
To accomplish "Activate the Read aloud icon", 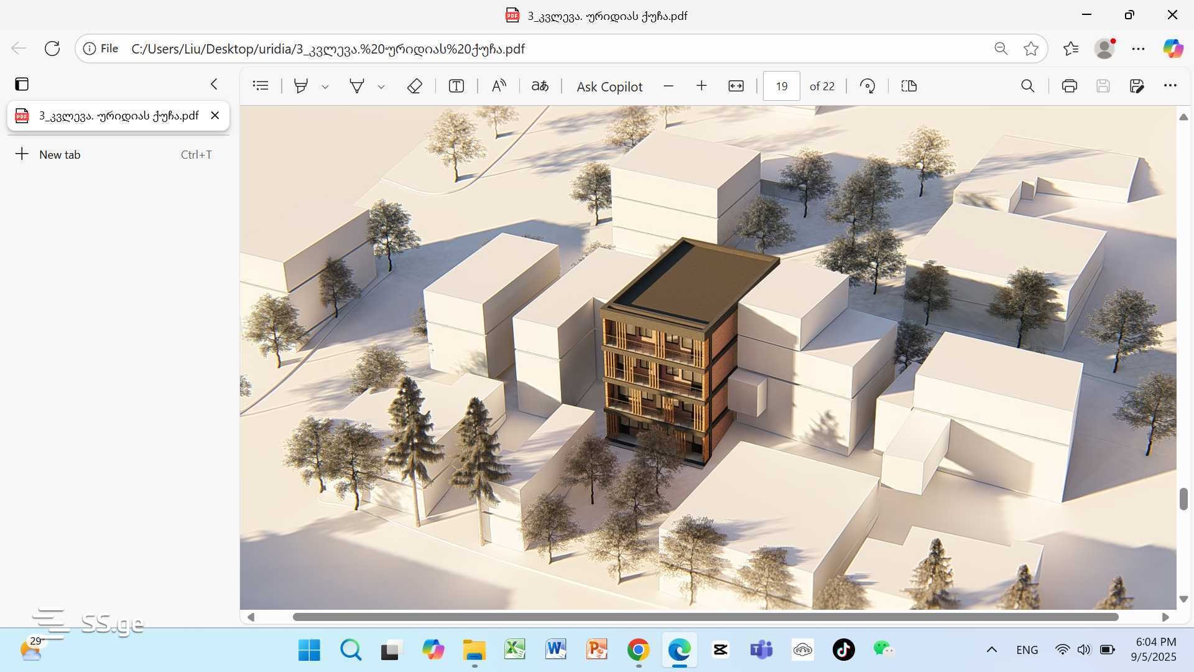I will pyautogui.click(x=499, y=86).
